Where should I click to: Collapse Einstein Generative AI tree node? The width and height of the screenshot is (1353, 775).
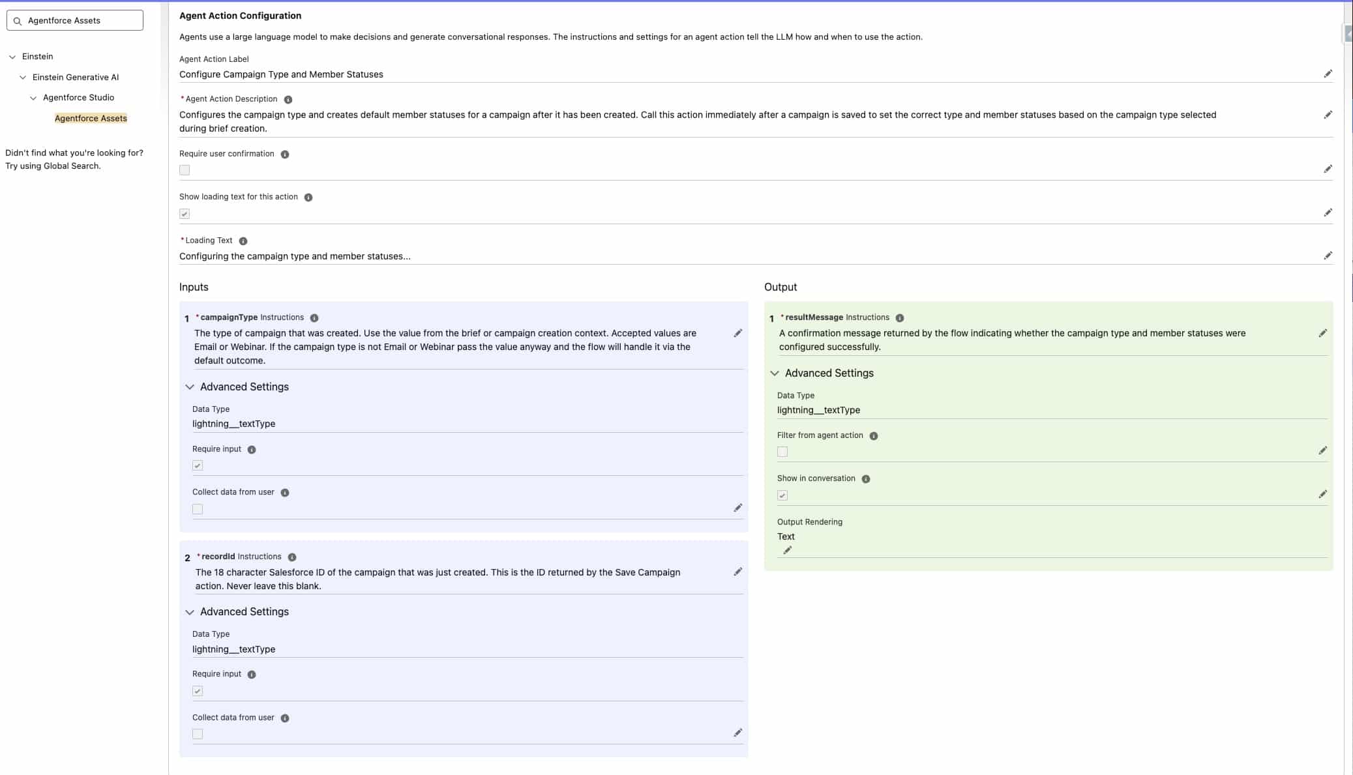pos(23,78)
